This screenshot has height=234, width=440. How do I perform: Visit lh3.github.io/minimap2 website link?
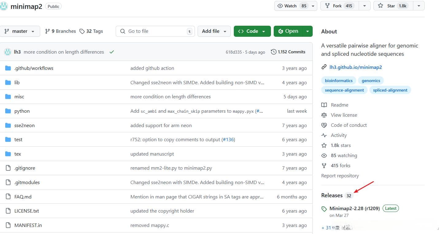click(356, 67)
